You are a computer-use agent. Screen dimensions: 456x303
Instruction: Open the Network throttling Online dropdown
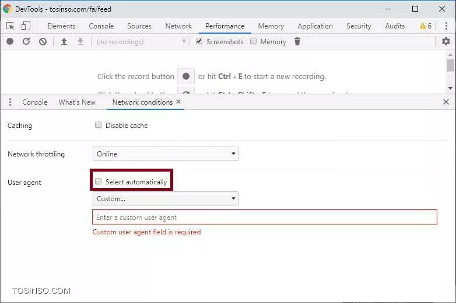pyautogui.click(x=166, y=154)
